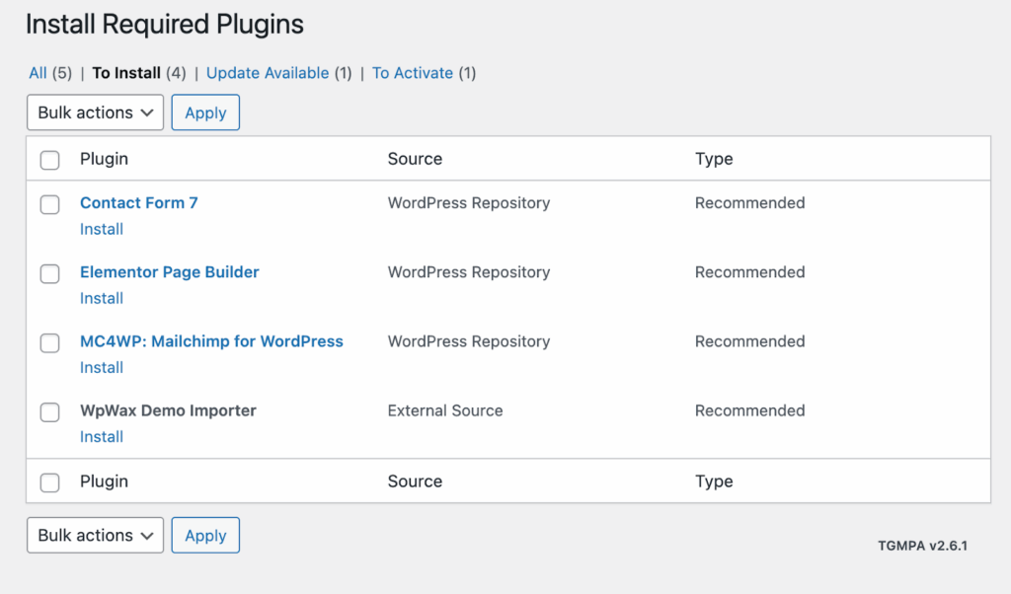Switch to the To Activate filter
This screenshot has width=1011, height=594.
click(x=412, y=73)
